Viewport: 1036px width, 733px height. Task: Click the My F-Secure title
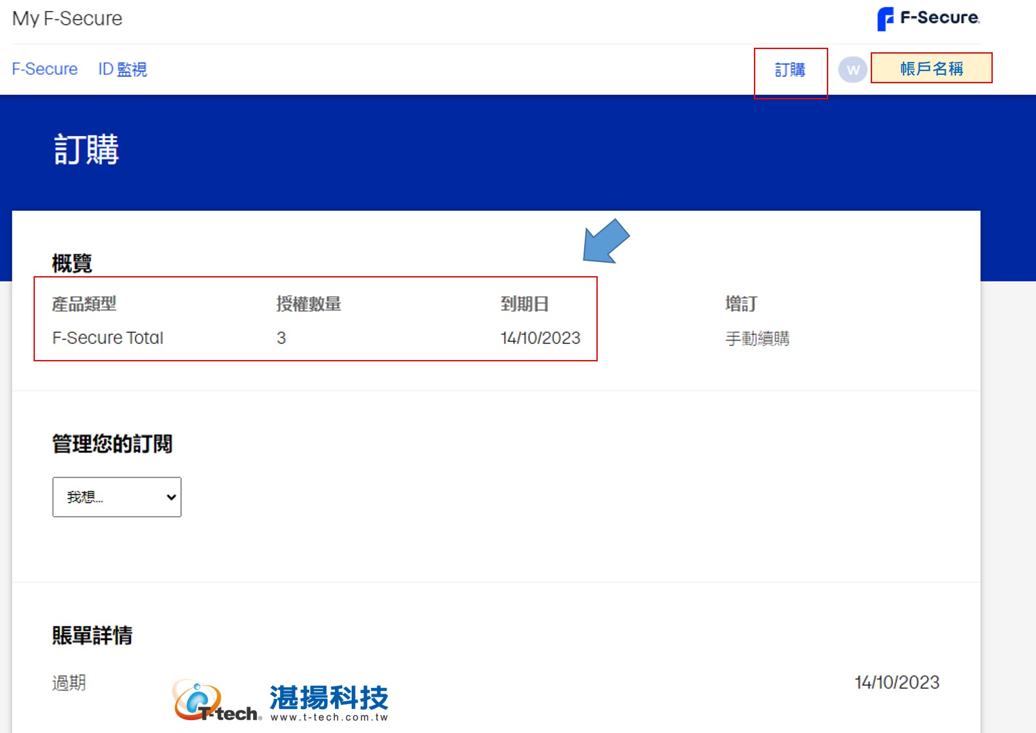pos(67,18)
